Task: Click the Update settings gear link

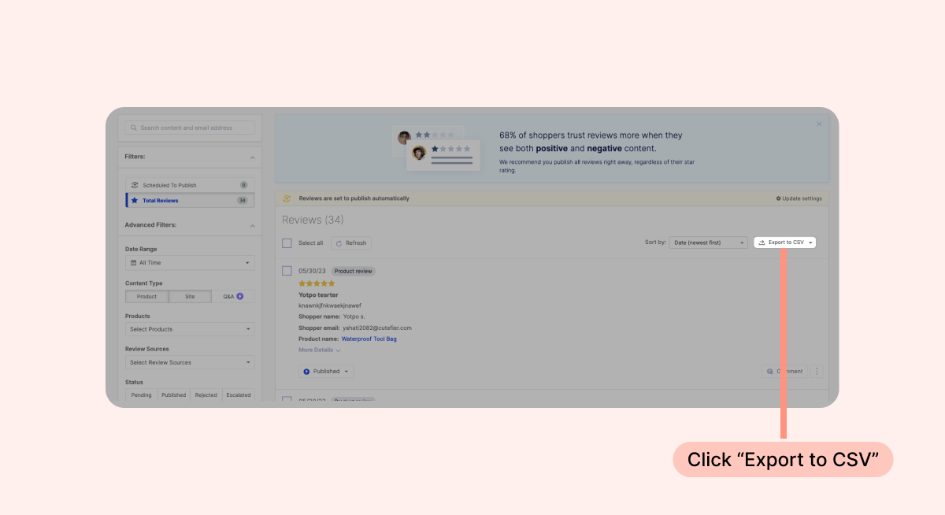Action: 799,198
